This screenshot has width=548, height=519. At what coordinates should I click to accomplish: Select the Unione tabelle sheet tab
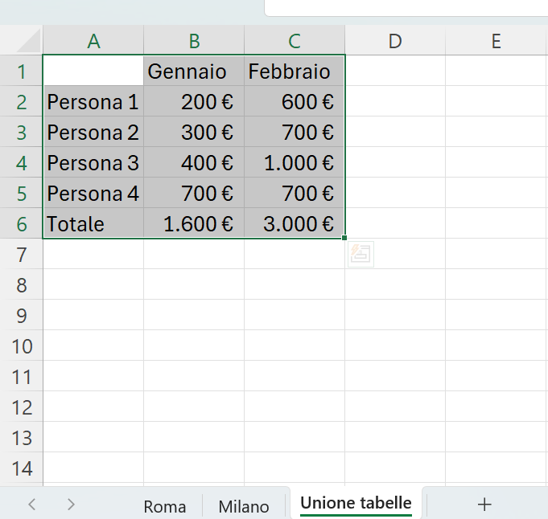tap(356, 504)
